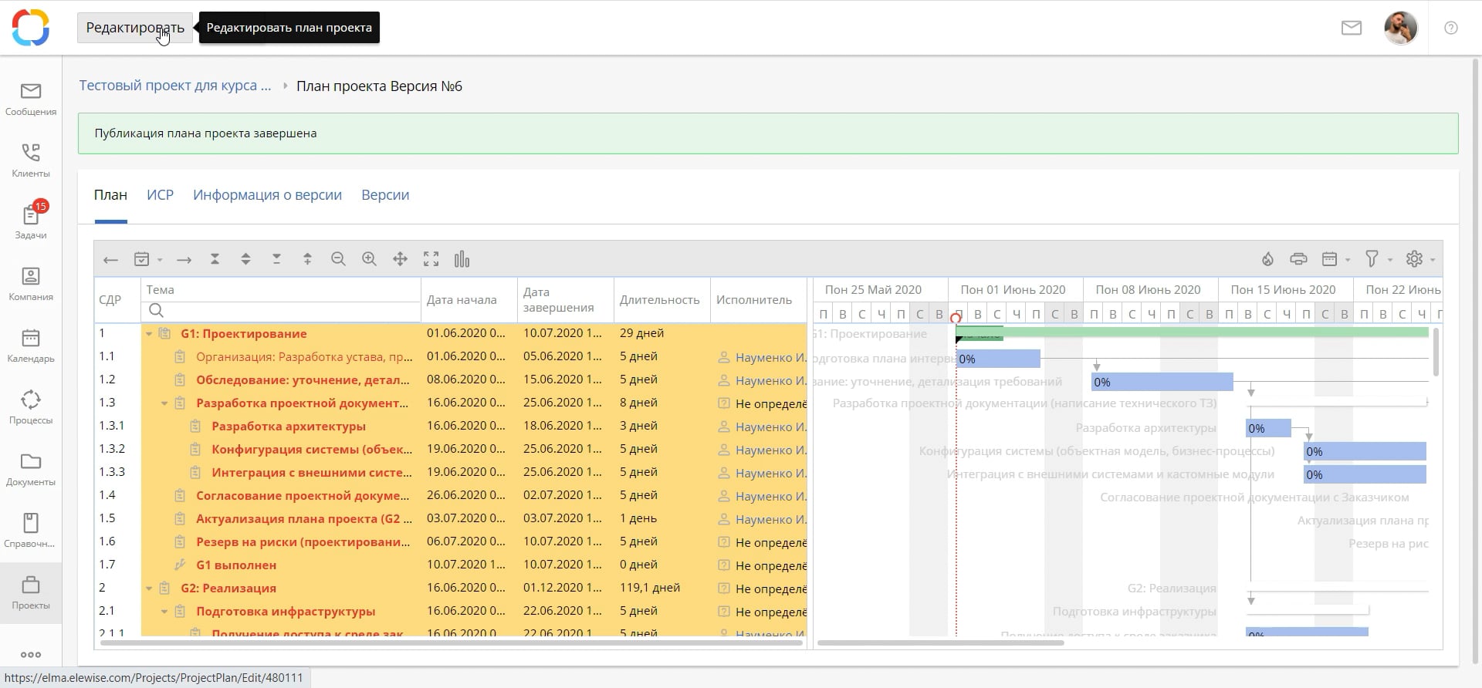Click the expand-all up-down triangles icon

tap(245, 259)
